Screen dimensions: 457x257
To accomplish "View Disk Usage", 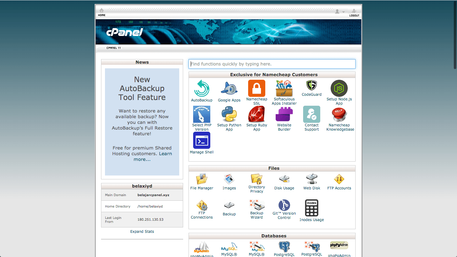I will (284, 182).
